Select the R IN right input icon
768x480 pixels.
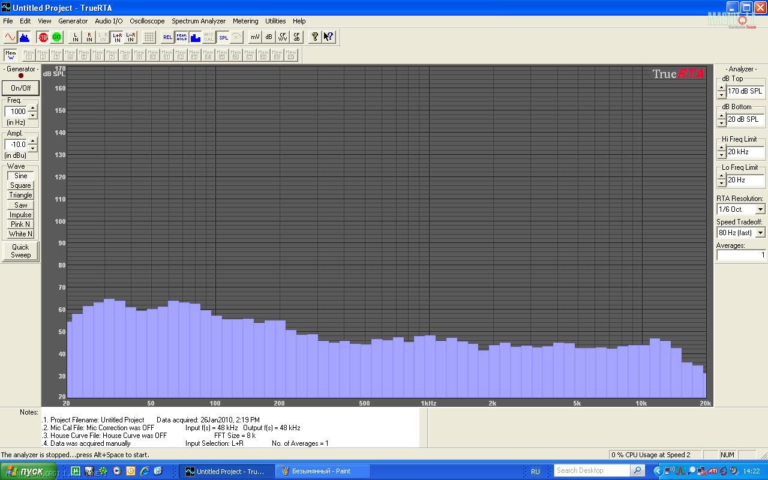pyautogui.click(x=89, y=37)
